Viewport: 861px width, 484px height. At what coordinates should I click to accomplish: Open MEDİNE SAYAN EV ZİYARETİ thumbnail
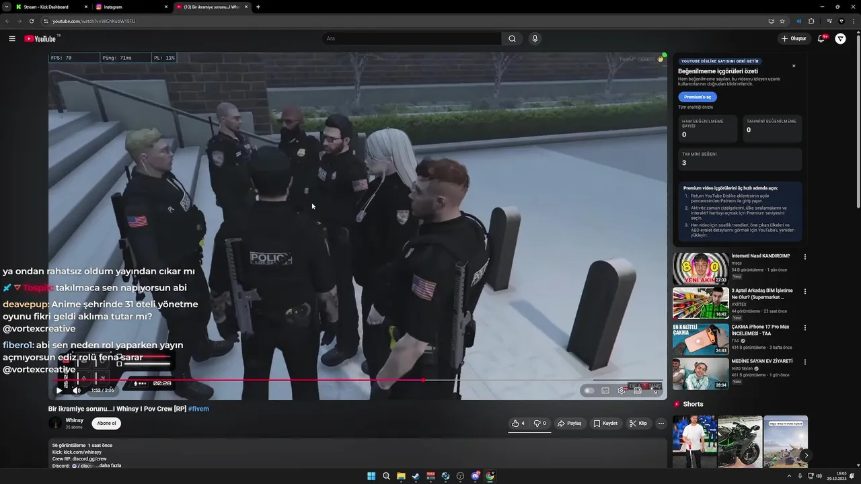700,374
